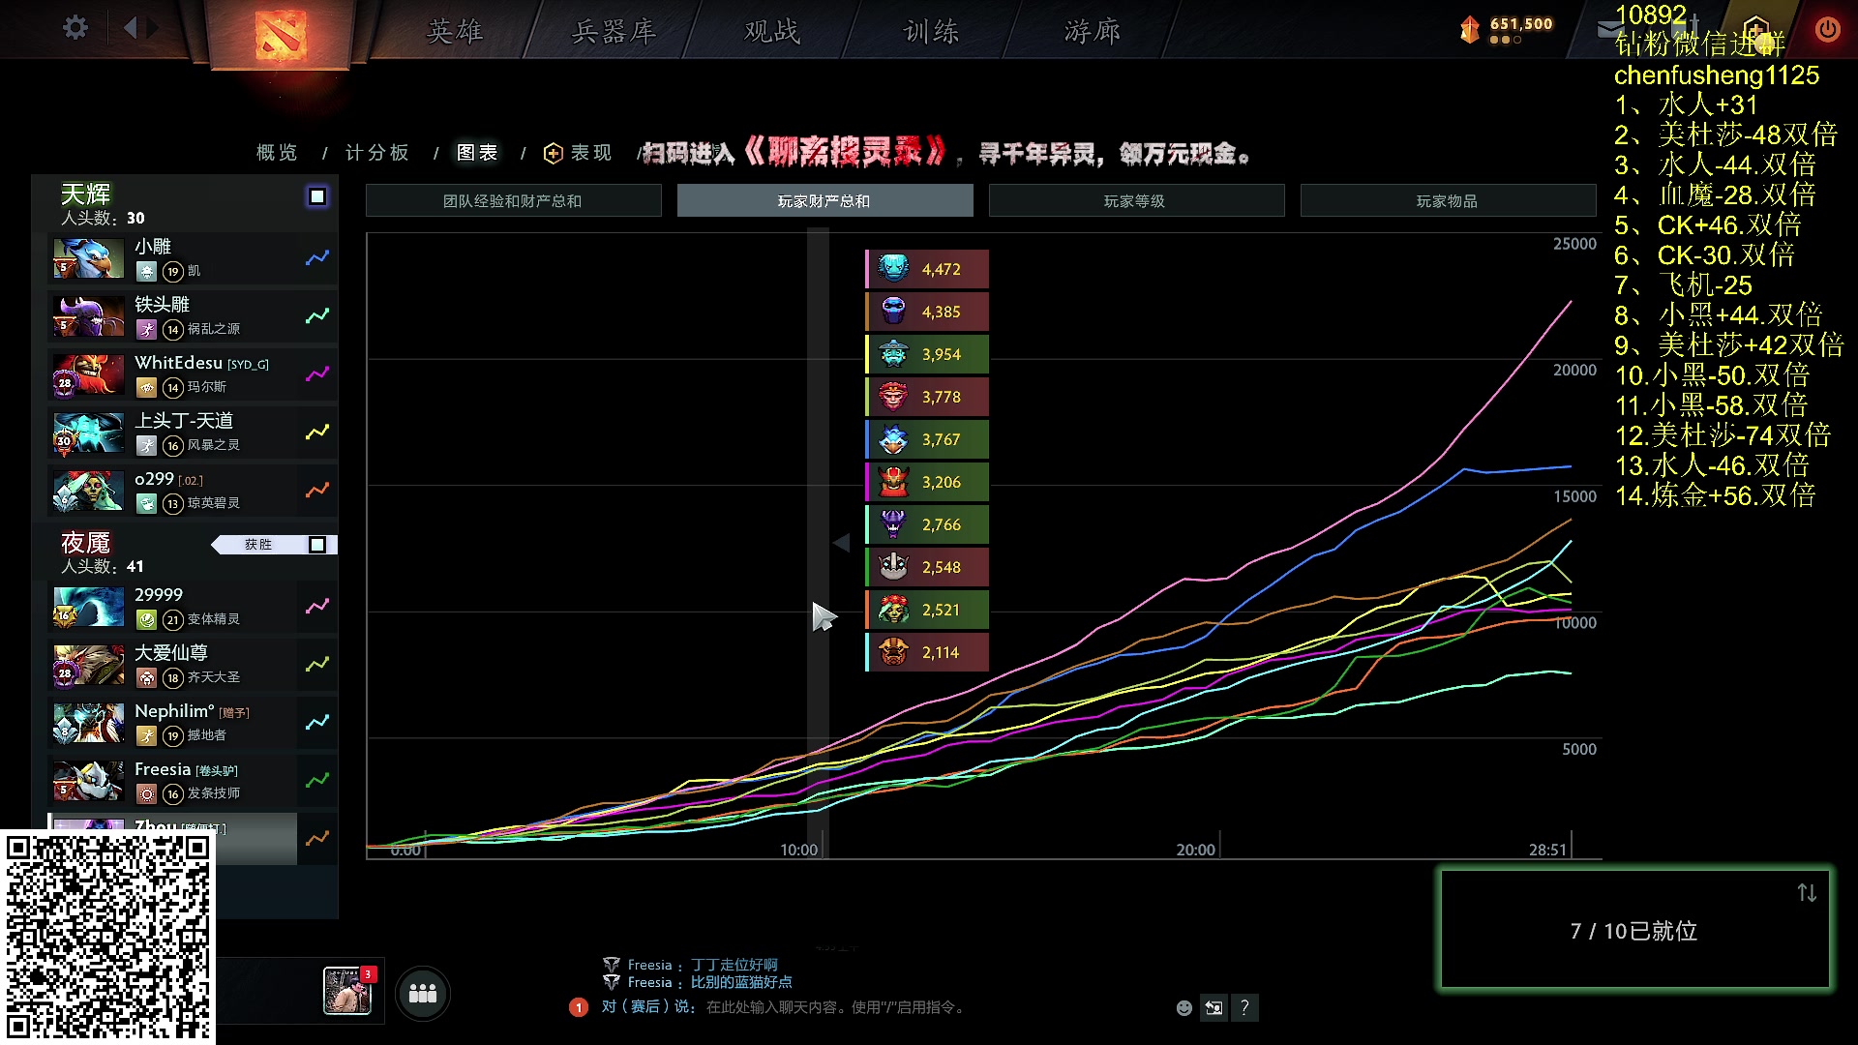Go back with the left arrow
The width and height of the screenshot is (1858, 1045).
tap(131, 28)
